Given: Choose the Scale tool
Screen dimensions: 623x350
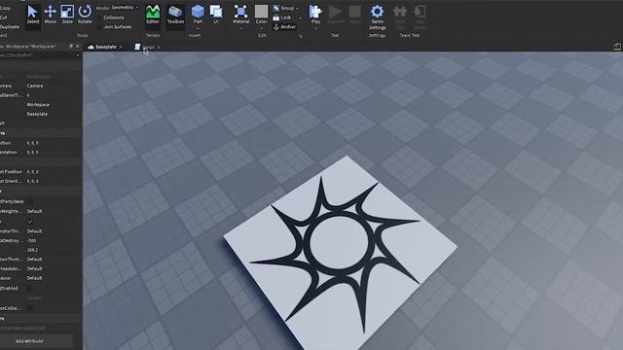Looking at the screenshot, I should [x=67, y=15].
